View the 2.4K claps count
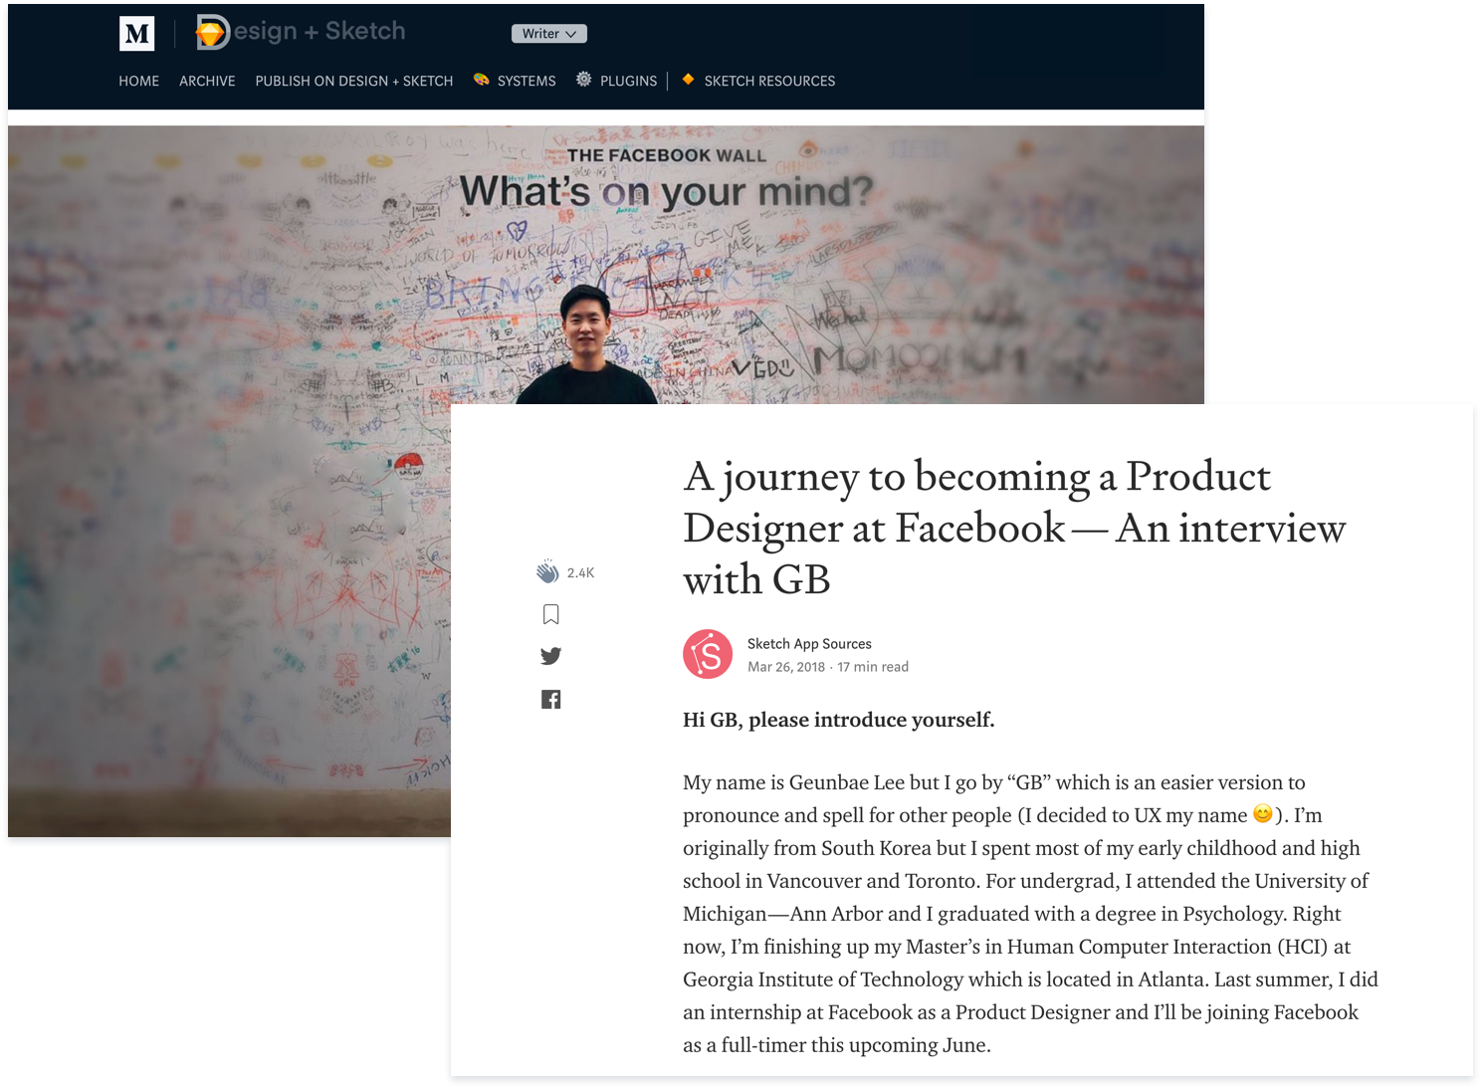Image resolution: width=1481 pixels, height=1088 pixels. [x=580, y=572]
